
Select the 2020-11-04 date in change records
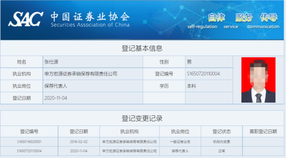coord(79,151)
